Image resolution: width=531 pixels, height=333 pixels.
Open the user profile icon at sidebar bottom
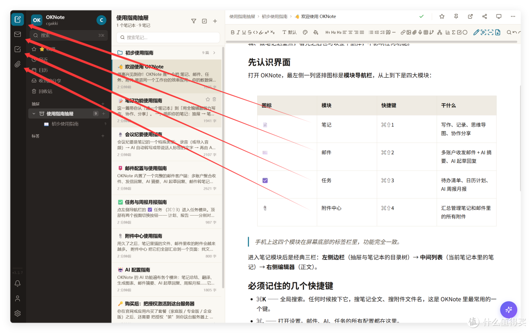click(18, 299)
